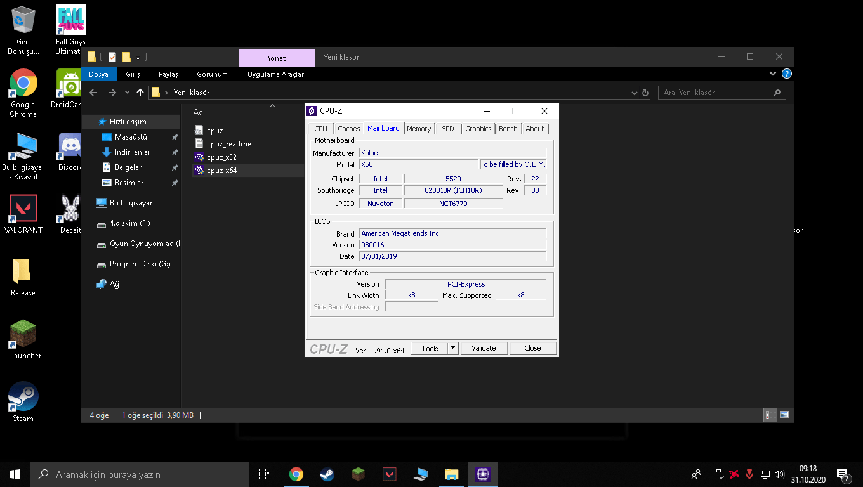863x487 pixels.
Task: Select Bu bilgisayar shortcut on desktop
Action: coord(23,156)
